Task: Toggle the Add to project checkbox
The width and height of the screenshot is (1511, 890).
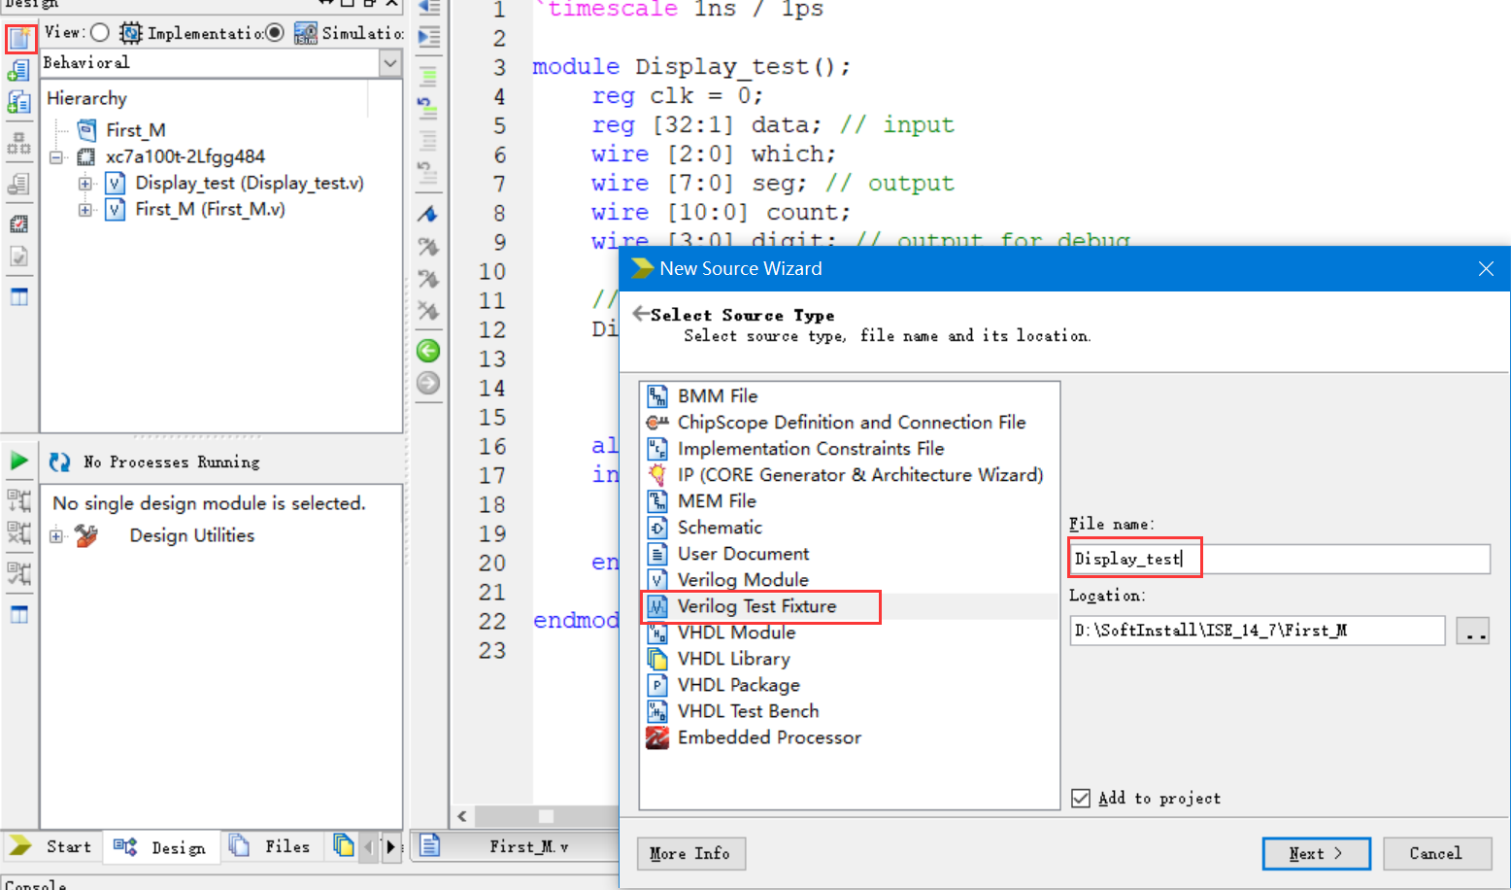Action: pos(1081,799)
